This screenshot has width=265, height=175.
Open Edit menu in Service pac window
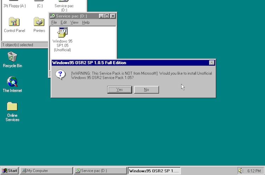tap(64, 22)
